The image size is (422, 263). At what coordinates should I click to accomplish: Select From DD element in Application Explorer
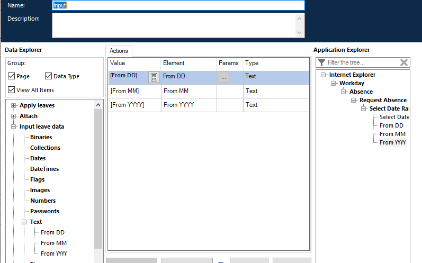[x=391, y=125]
